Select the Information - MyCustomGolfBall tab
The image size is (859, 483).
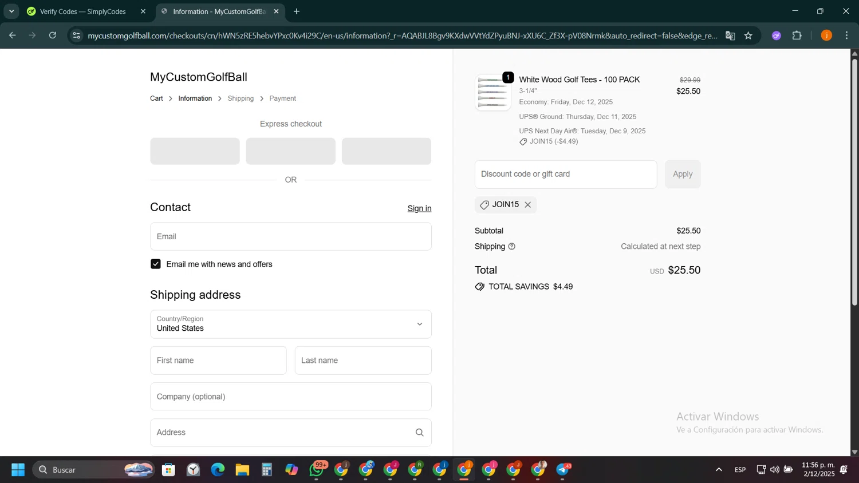pos(219,11)
